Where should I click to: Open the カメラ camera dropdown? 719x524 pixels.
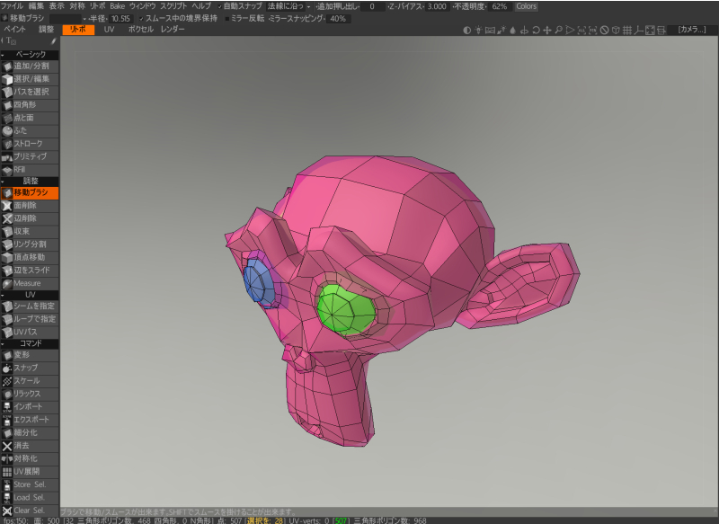click(693, 30)
